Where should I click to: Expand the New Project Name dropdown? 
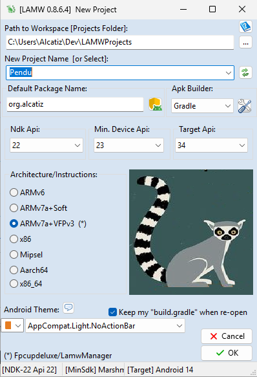[229, 72]
